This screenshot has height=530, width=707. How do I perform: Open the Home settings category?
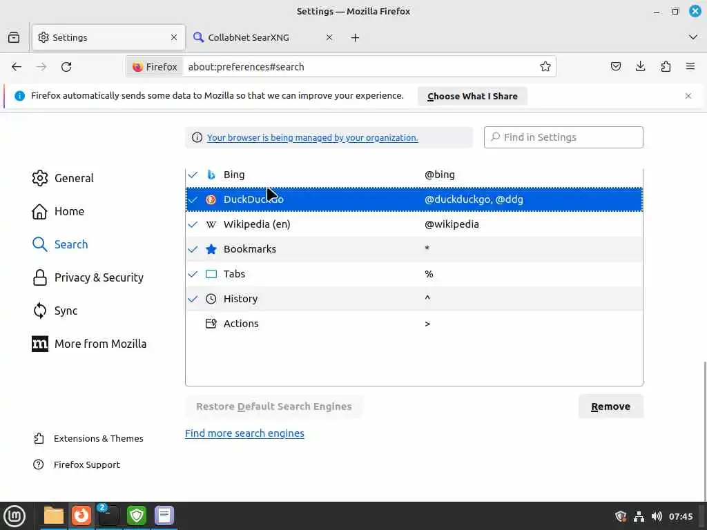click(x=58, y=211)
